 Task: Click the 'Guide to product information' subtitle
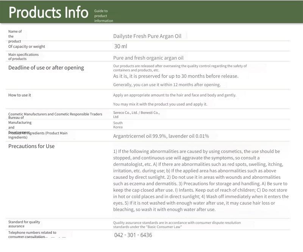click(103, 16)
